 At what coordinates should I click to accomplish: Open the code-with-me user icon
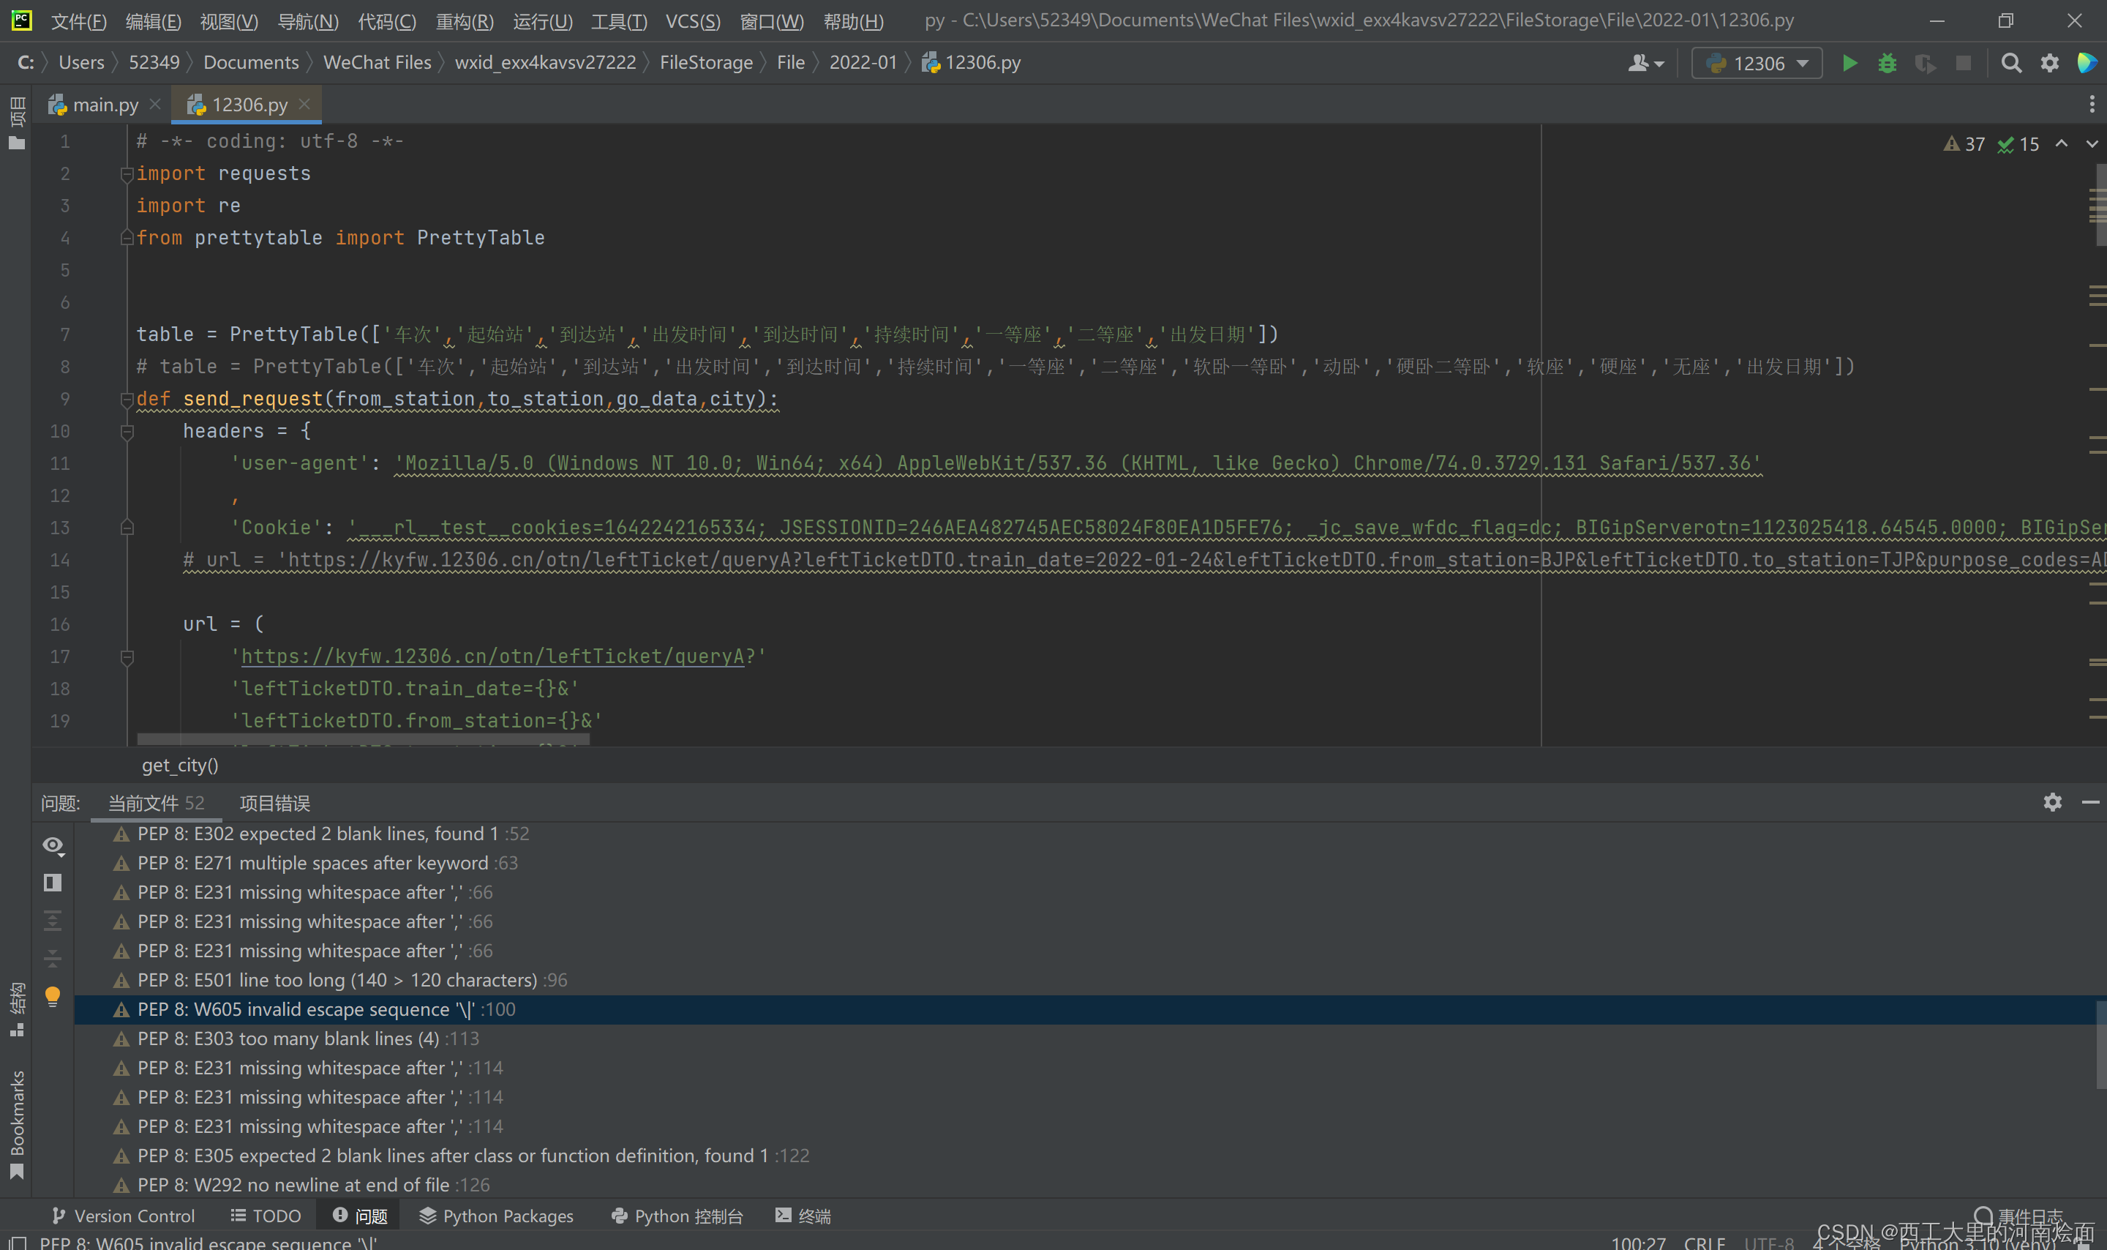(1645, 63)
